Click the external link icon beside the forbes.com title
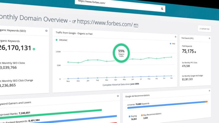The height and width of the screenshot is (123, 219). click(x=74, y=22)
